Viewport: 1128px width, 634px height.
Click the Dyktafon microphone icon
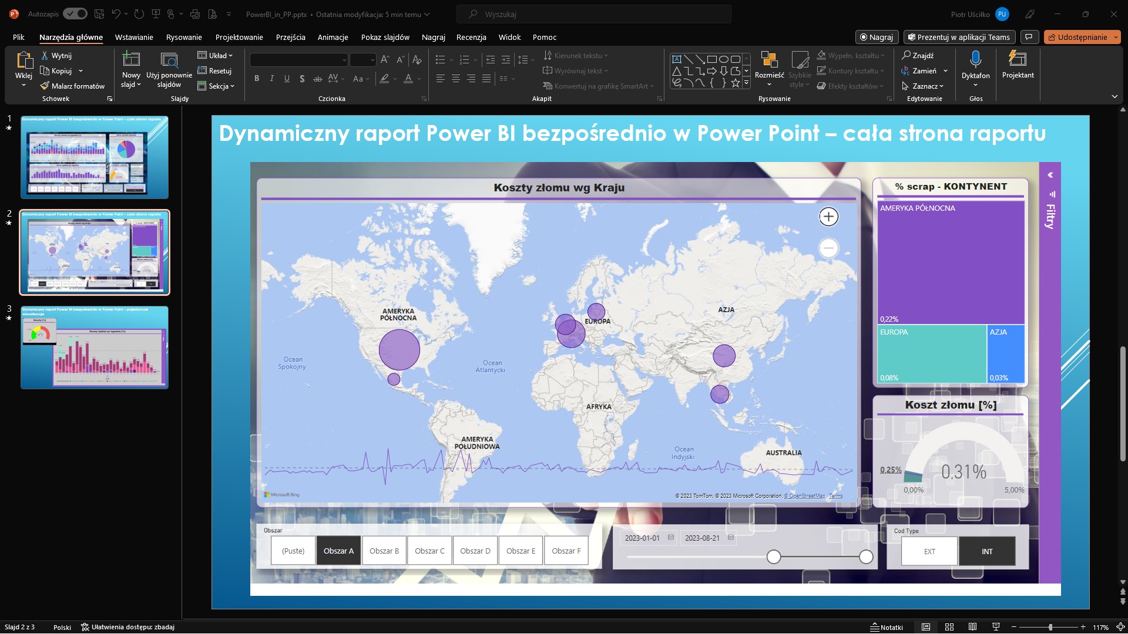[x=976, y=59]
